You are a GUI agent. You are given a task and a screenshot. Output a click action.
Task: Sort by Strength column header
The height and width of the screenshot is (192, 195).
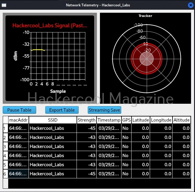pos(87,120)
